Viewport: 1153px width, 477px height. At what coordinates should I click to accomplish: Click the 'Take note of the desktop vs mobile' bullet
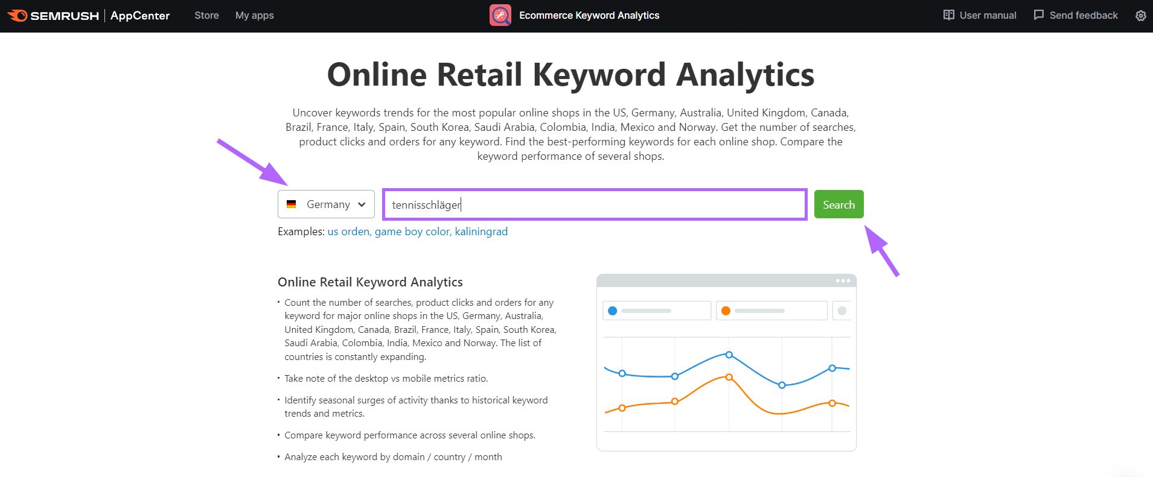click(x=386, y=379)
